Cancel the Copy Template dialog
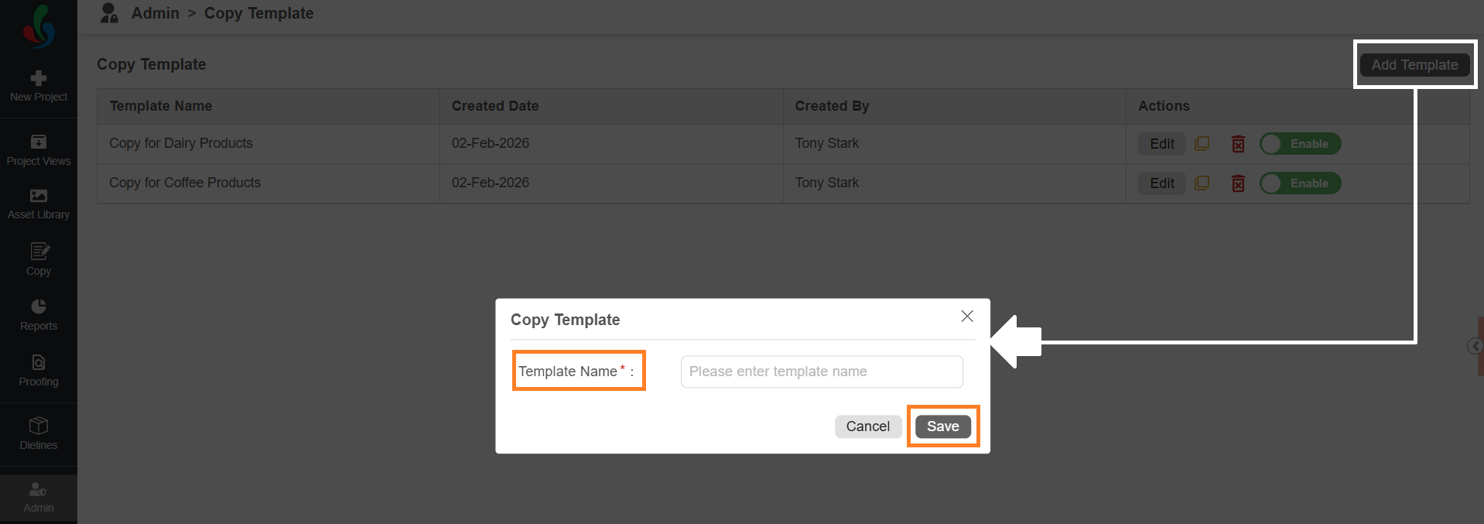This screenshot has width=1484, height=524. pos(867,426)
